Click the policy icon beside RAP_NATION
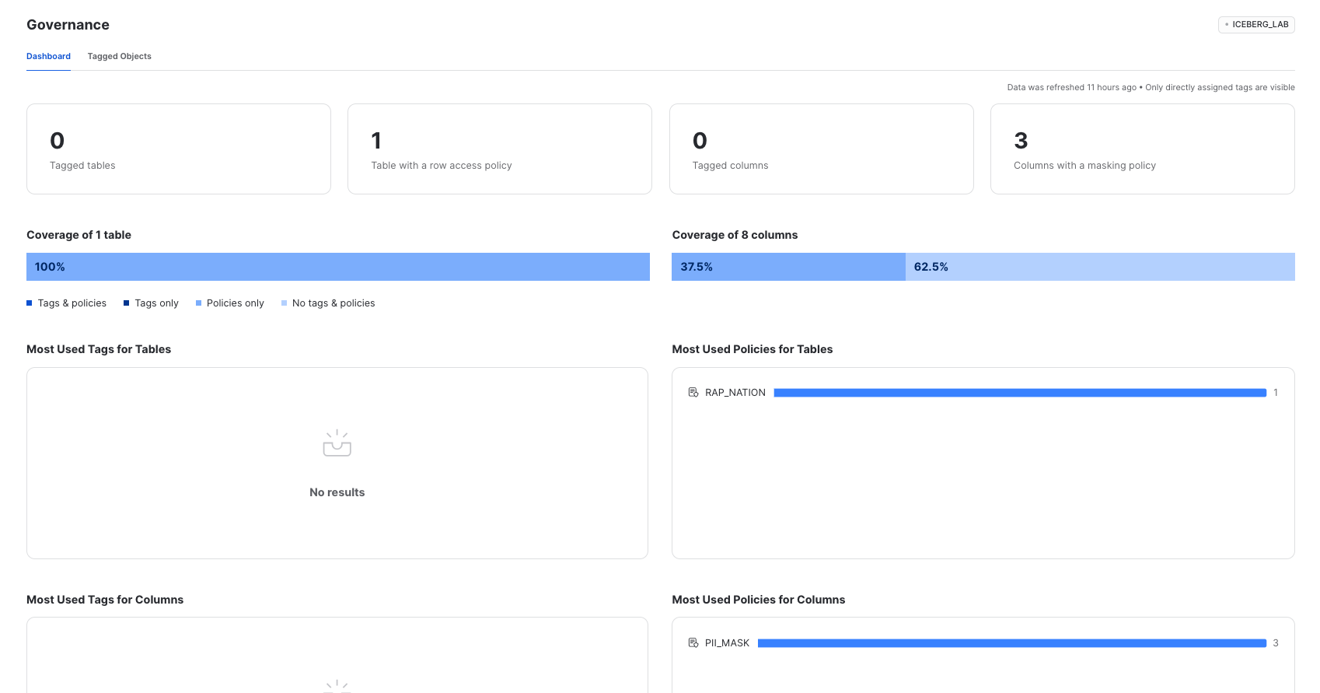The height and width of the screenshot is (693, 1320). coord(693,393)
